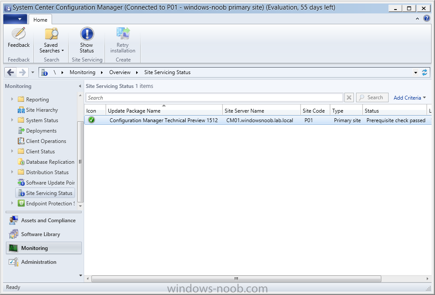This screenshot has height=295, width=435.
Task: Sort by Site Code column header
Action: coord(315,110)
